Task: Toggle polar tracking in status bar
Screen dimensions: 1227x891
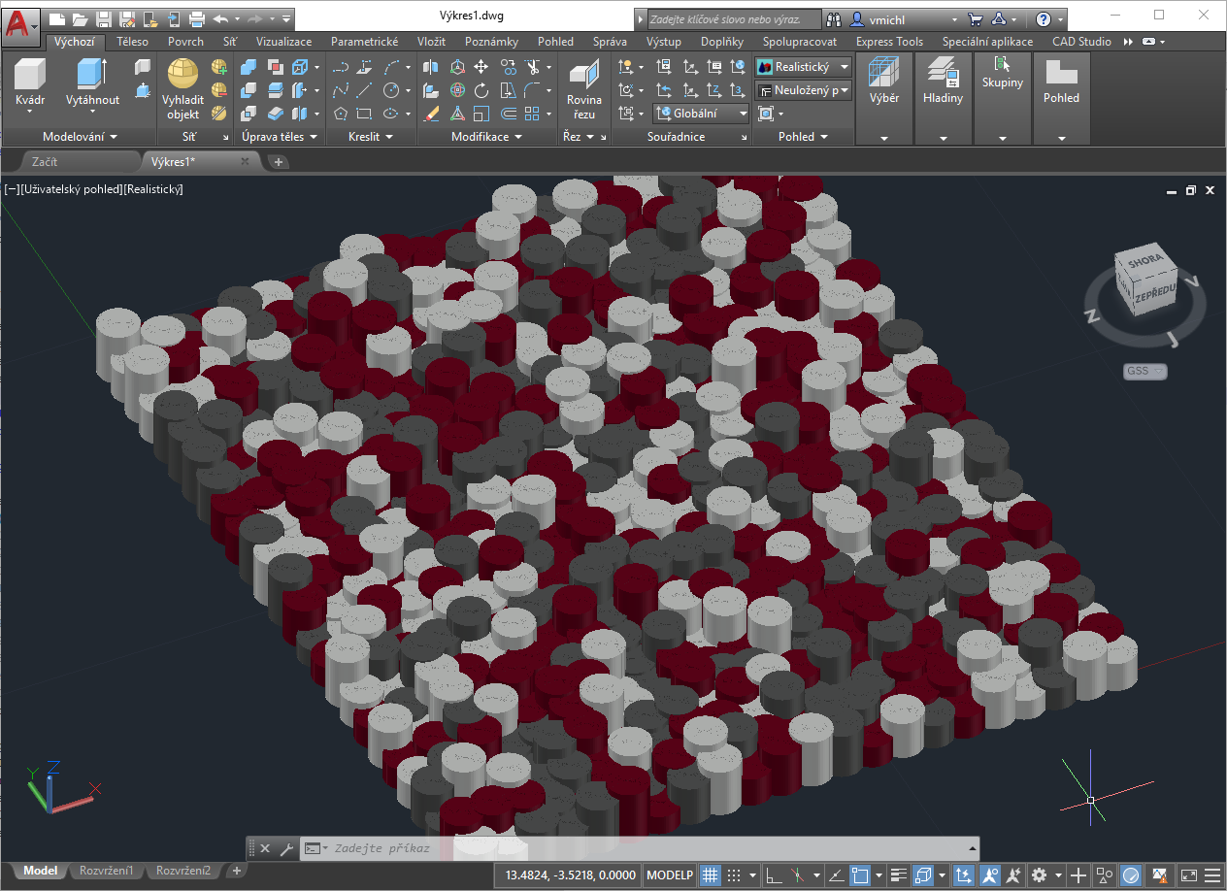Action: coord(797,874)
